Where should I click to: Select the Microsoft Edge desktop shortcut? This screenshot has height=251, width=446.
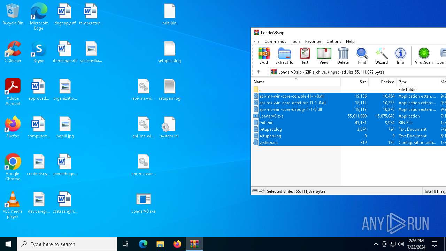tap(39, 16)
